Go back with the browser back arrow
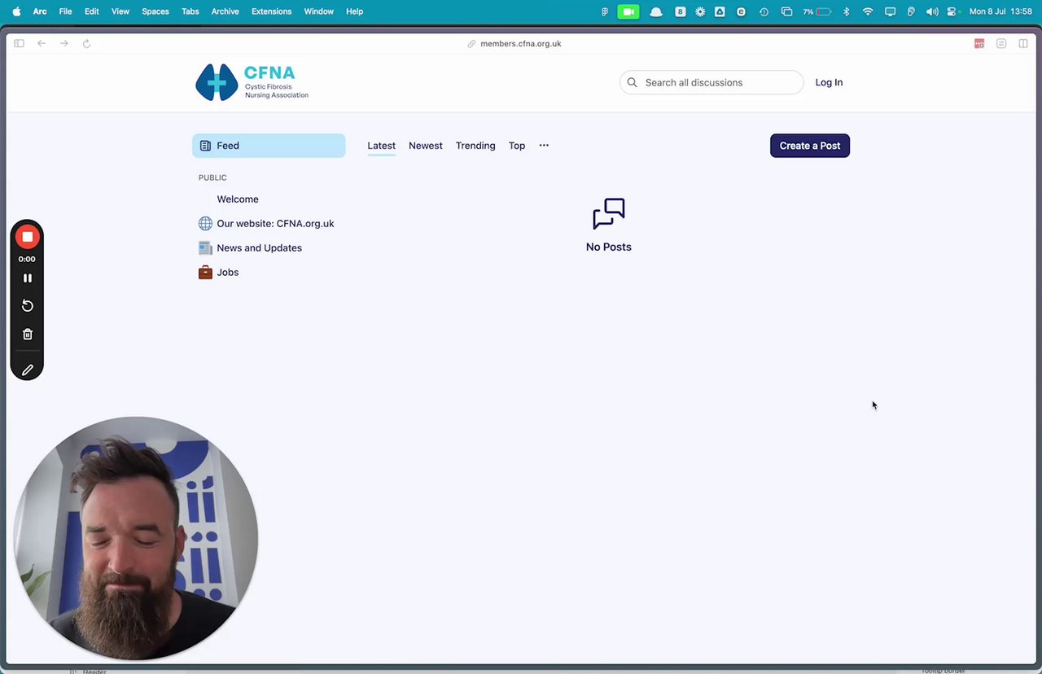1042x674 pixels. pyautogui.click(x=42, y=44)
